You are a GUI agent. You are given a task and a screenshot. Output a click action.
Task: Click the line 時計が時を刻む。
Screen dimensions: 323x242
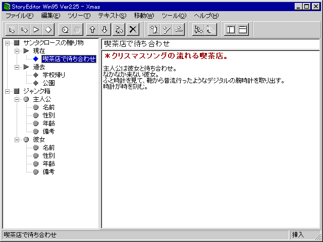point(125,87)
